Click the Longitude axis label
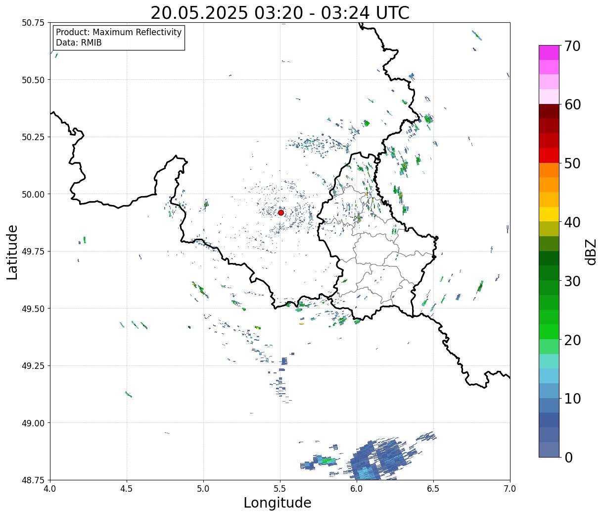This screenshot has height=515, width=603. [278, 503]
